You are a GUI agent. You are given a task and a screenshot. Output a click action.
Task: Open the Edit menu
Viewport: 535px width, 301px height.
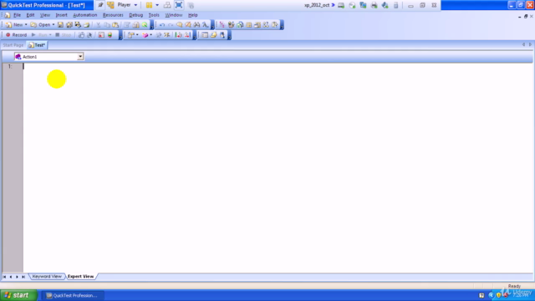click(30, 15)
